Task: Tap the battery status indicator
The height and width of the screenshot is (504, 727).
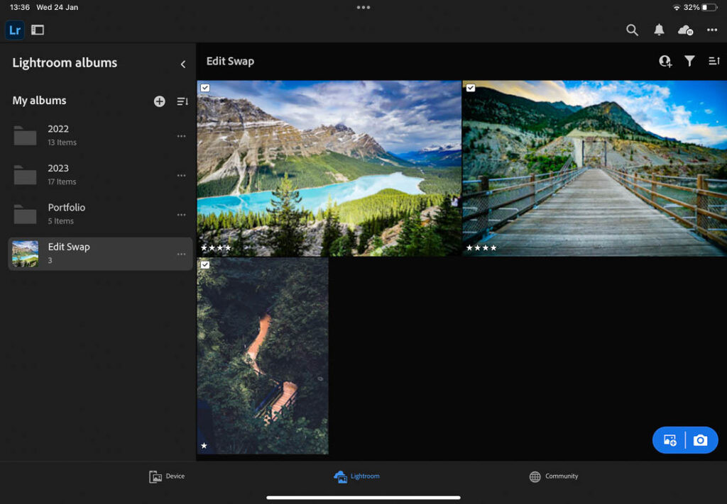Action: pyautogui.click(x=709, y=7)
